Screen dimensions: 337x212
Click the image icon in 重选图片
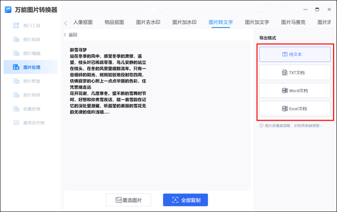point(119,200)
